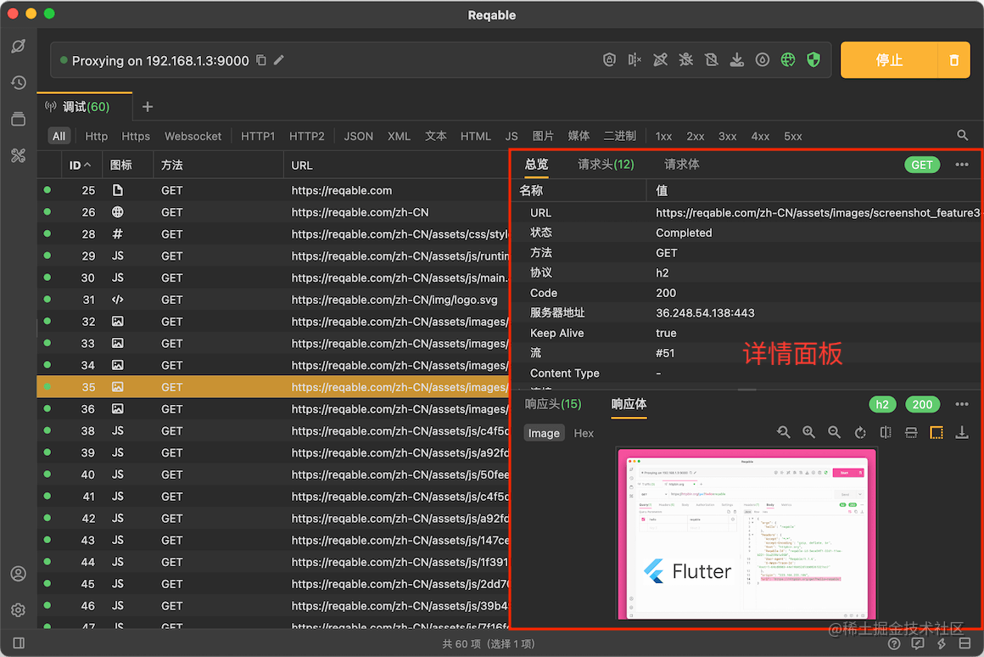Open the toolbox panel in left sidebar
Screen dimensions: 984x657
coord(19,155)
